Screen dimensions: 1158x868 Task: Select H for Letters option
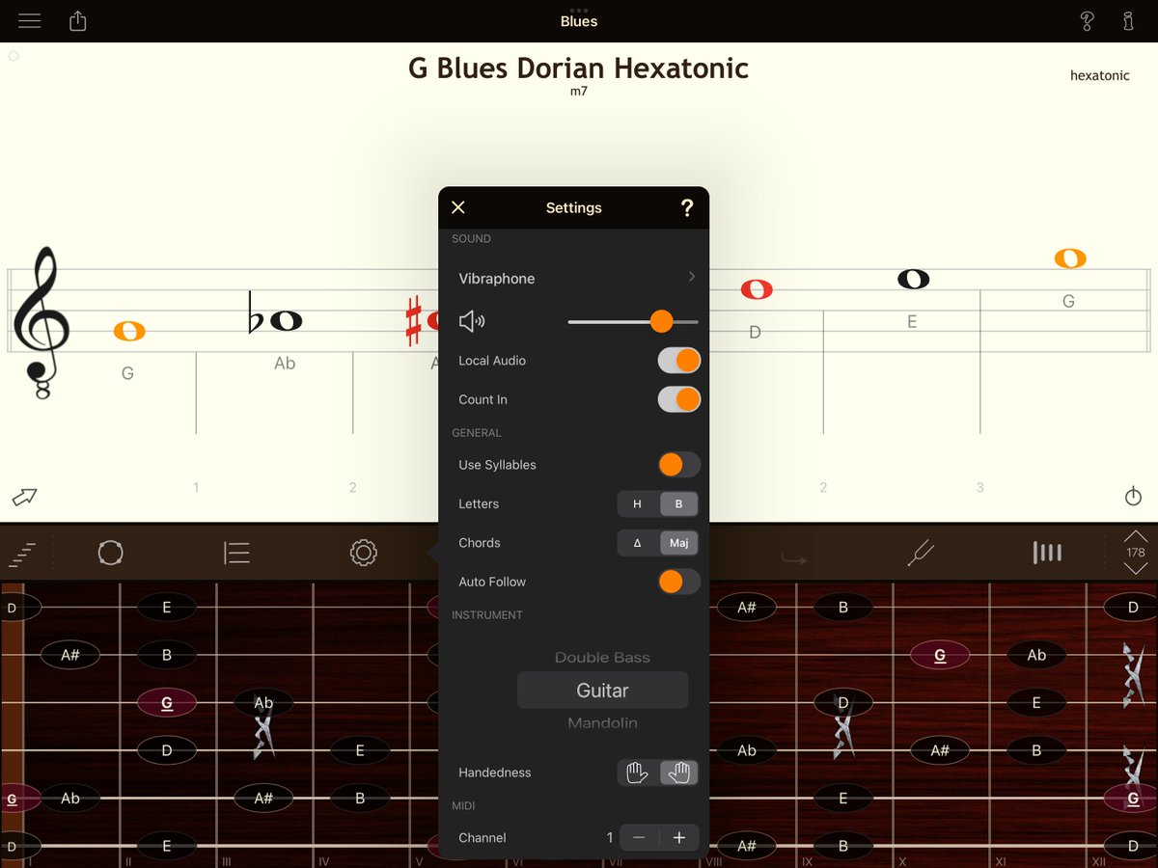(637, 503)
